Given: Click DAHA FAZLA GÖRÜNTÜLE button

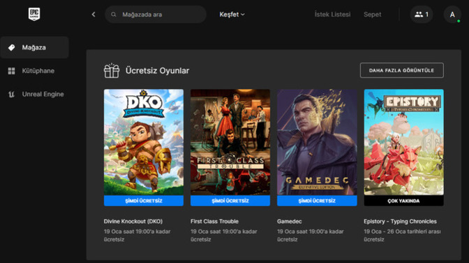Looking at the screenshot, I should pos(402,70).
